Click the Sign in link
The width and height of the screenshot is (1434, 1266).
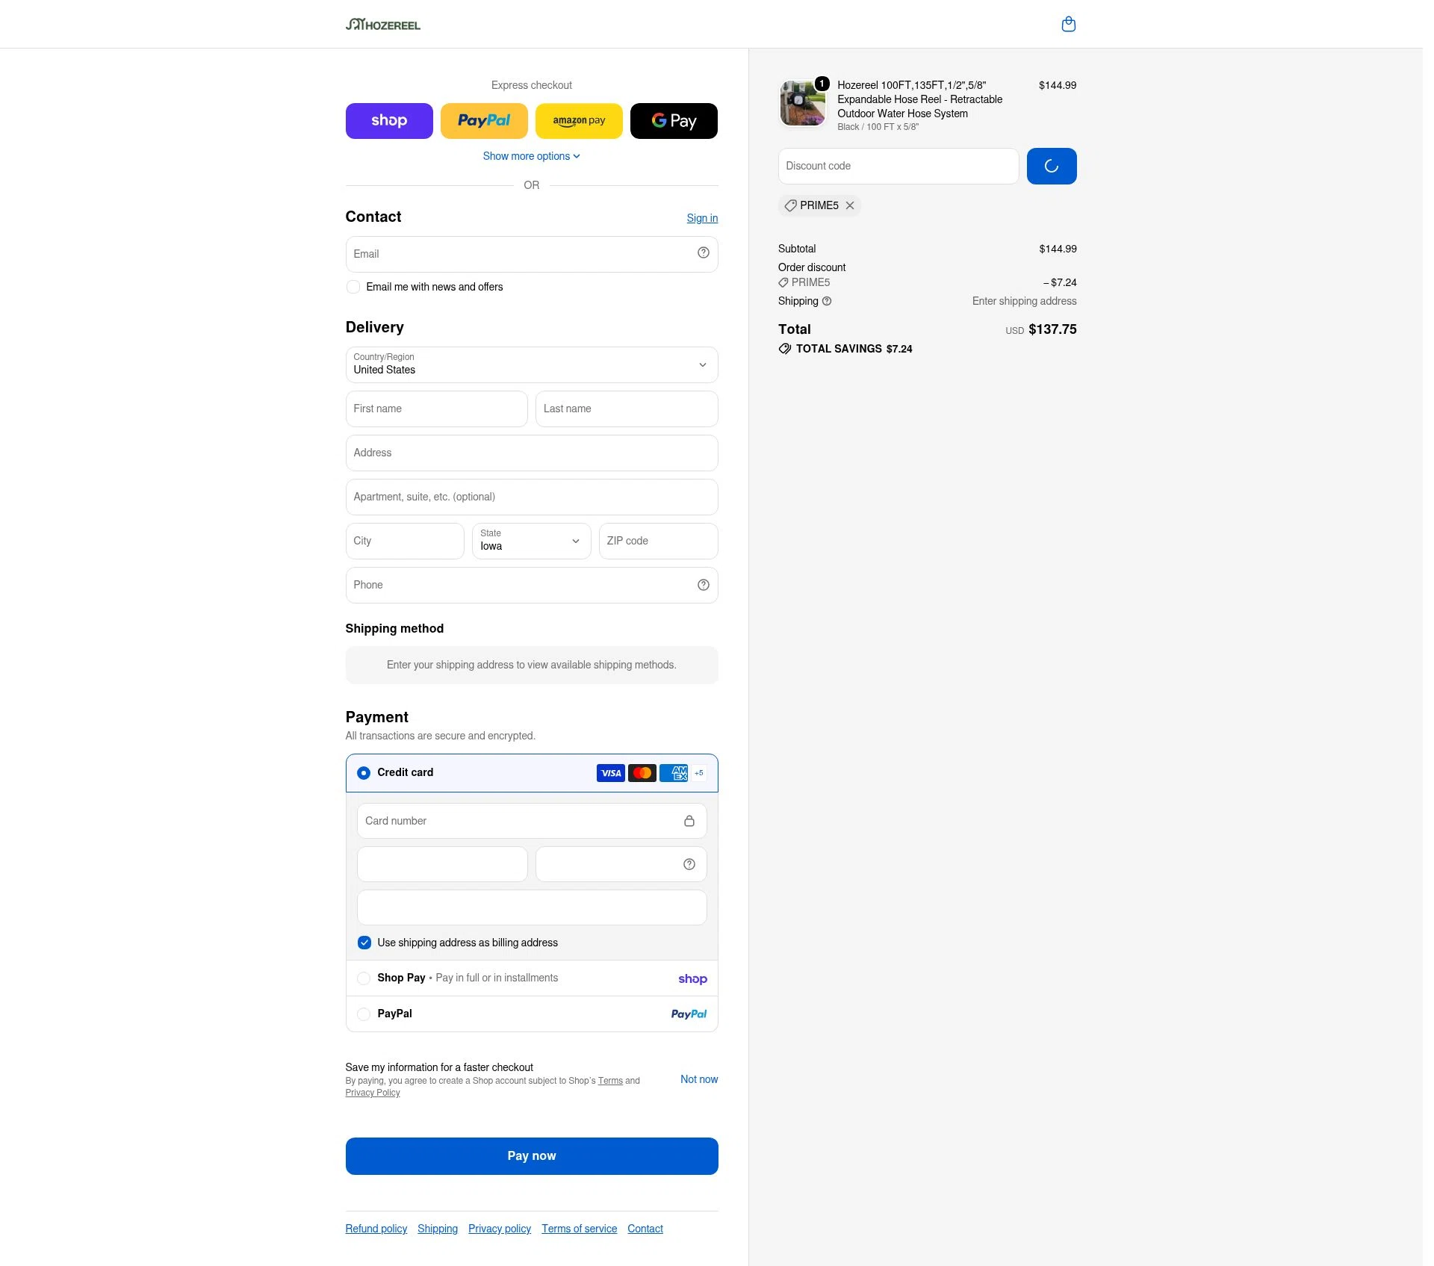coord(702,218)
